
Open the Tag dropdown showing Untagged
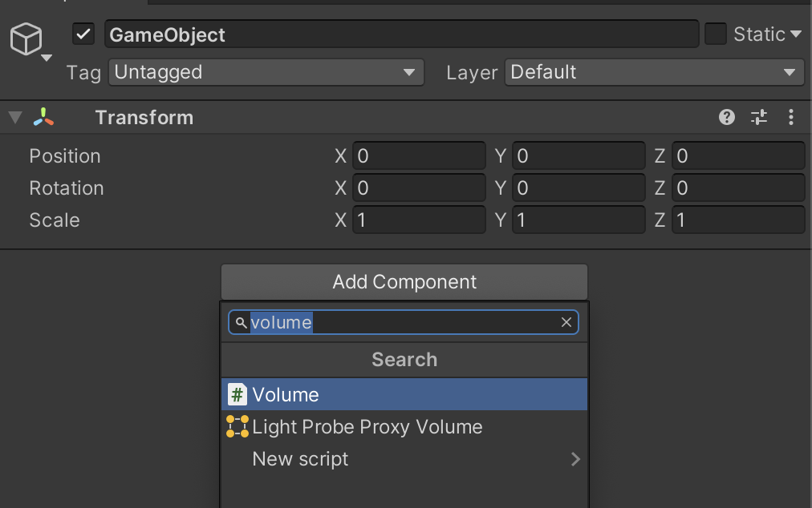(x=266, y=72)
